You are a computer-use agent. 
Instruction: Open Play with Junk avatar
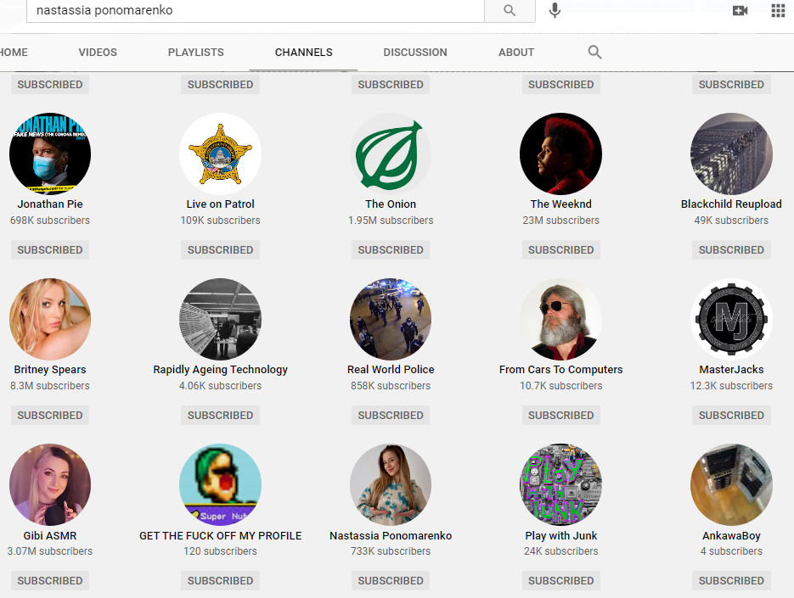(561, 484)
